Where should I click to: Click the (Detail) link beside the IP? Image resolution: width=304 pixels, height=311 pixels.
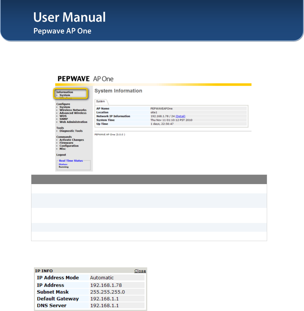(x=180, y=116)
